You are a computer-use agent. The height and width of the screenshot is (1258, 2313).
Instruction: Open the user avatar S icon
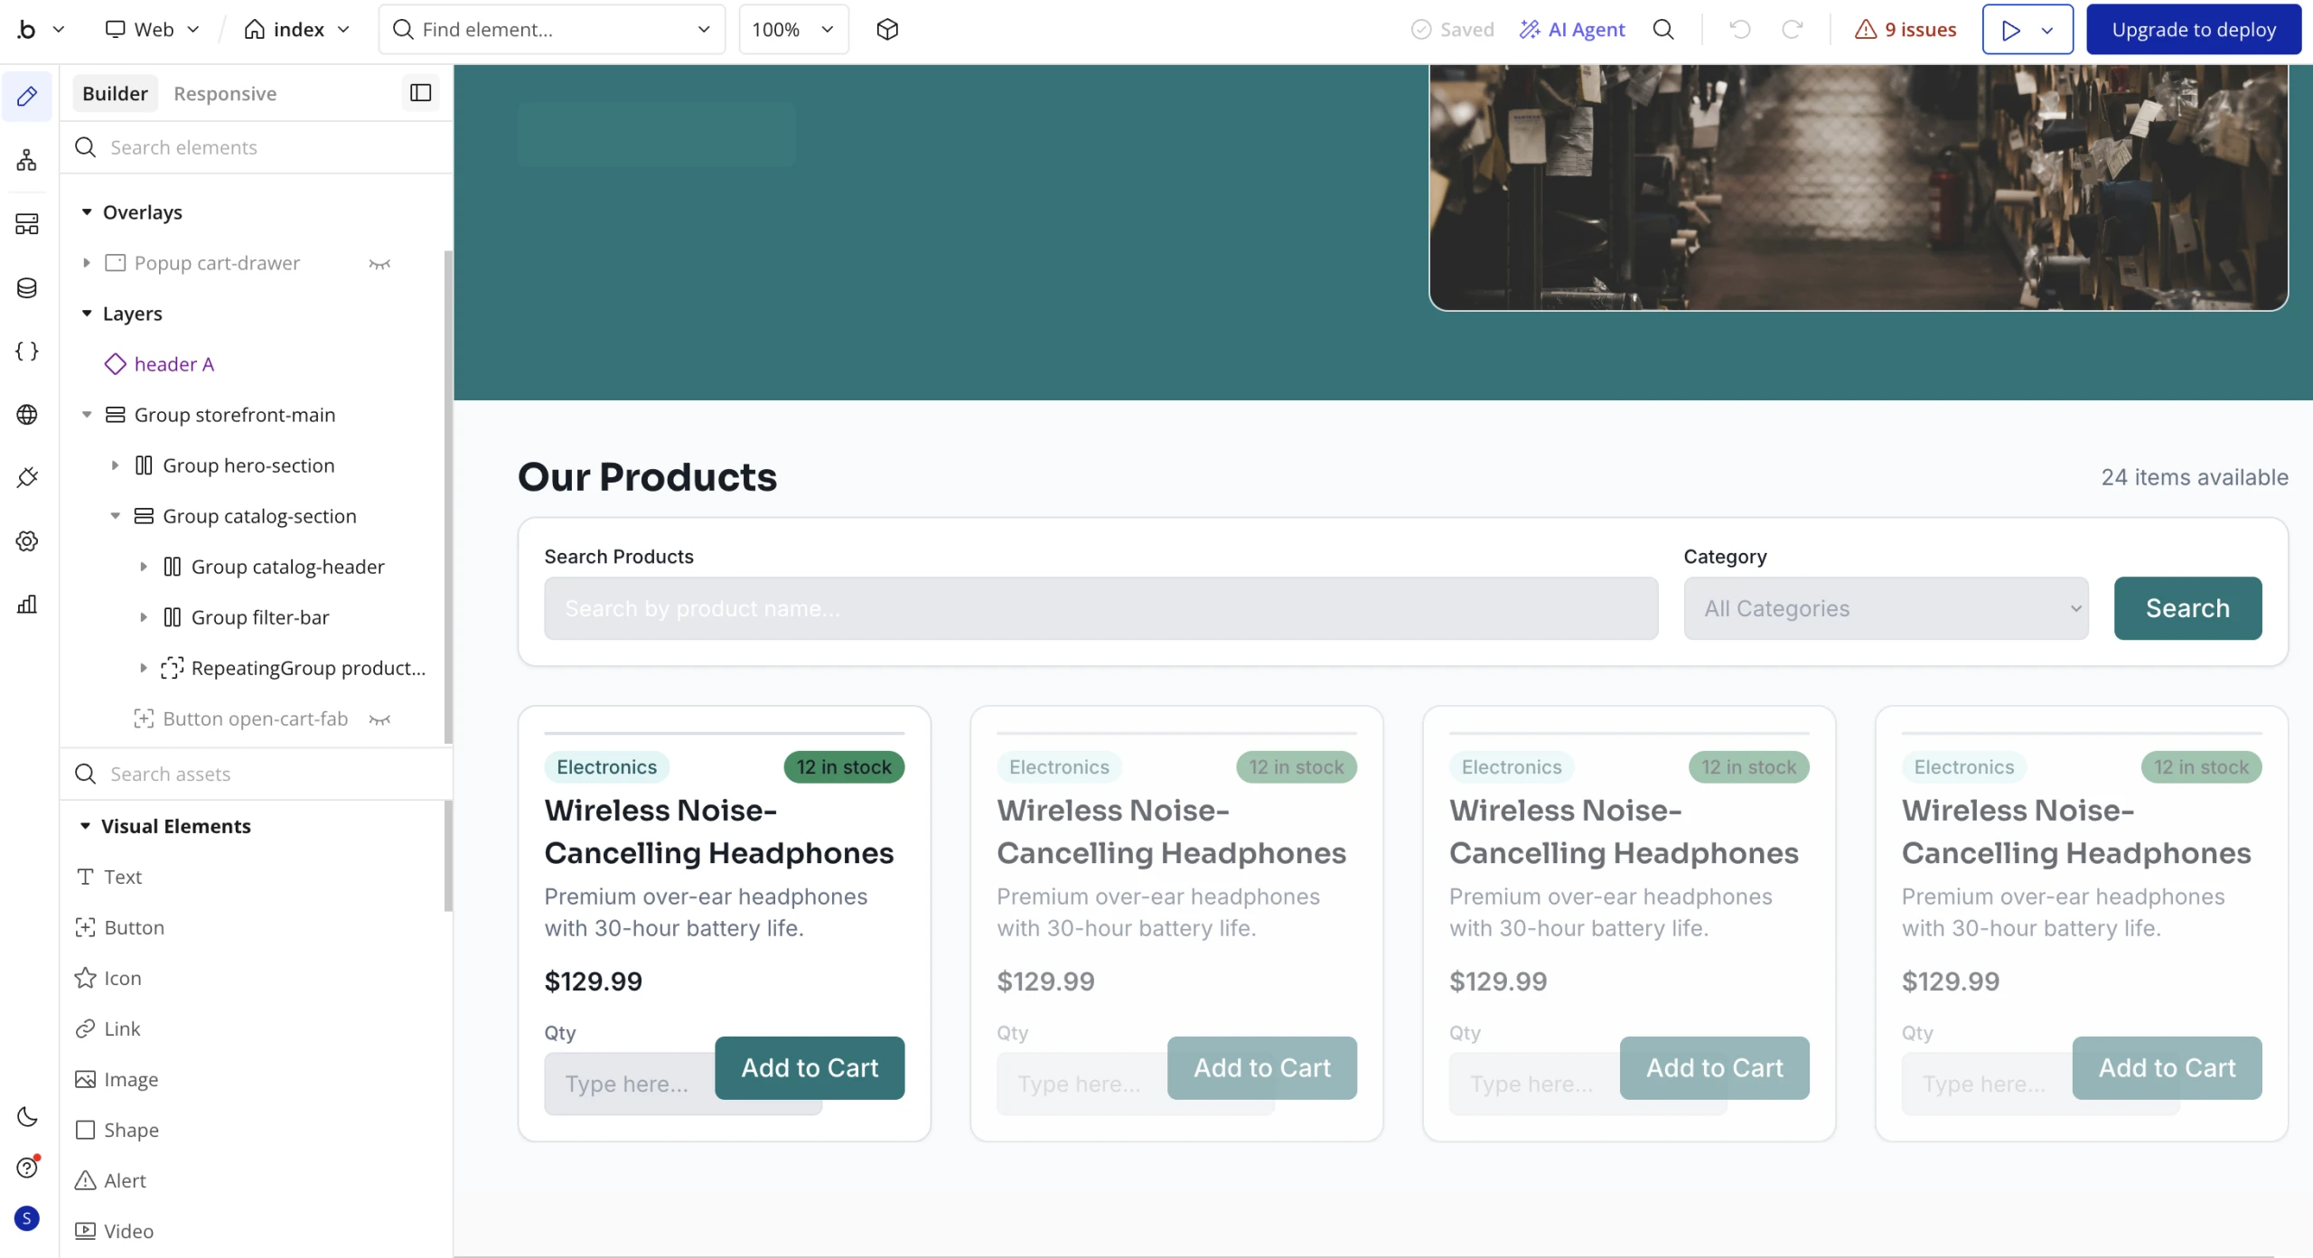pyautogui.click(x=27, y=1218)
